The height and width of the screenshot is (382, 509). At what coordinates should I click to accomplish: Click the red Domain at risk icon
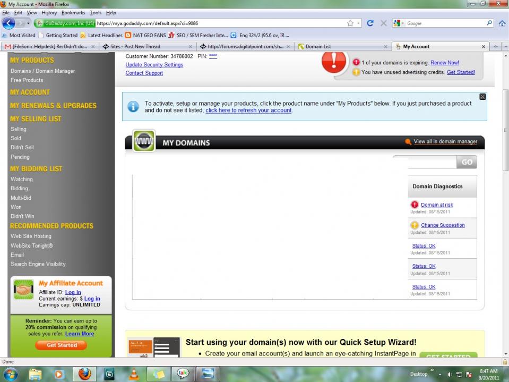coord(415,205)
